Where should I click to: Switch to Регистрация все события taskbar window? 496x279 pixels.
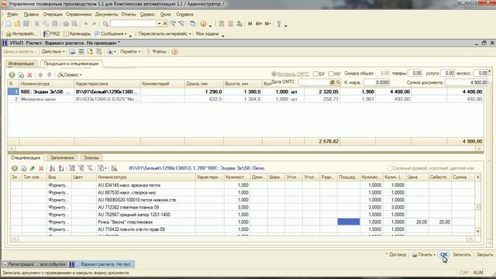[34, 264]
